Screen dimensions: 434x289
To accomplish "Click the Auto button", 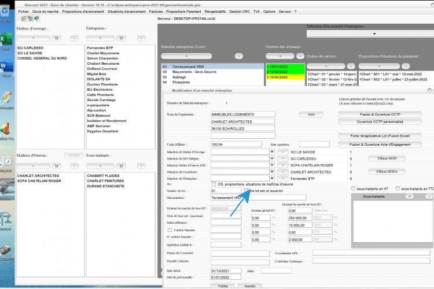I will coord(311,114).
